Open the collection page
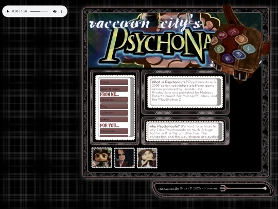Image resolution: width=278 pixels, height=209 pixels. [x=114, y=112]
